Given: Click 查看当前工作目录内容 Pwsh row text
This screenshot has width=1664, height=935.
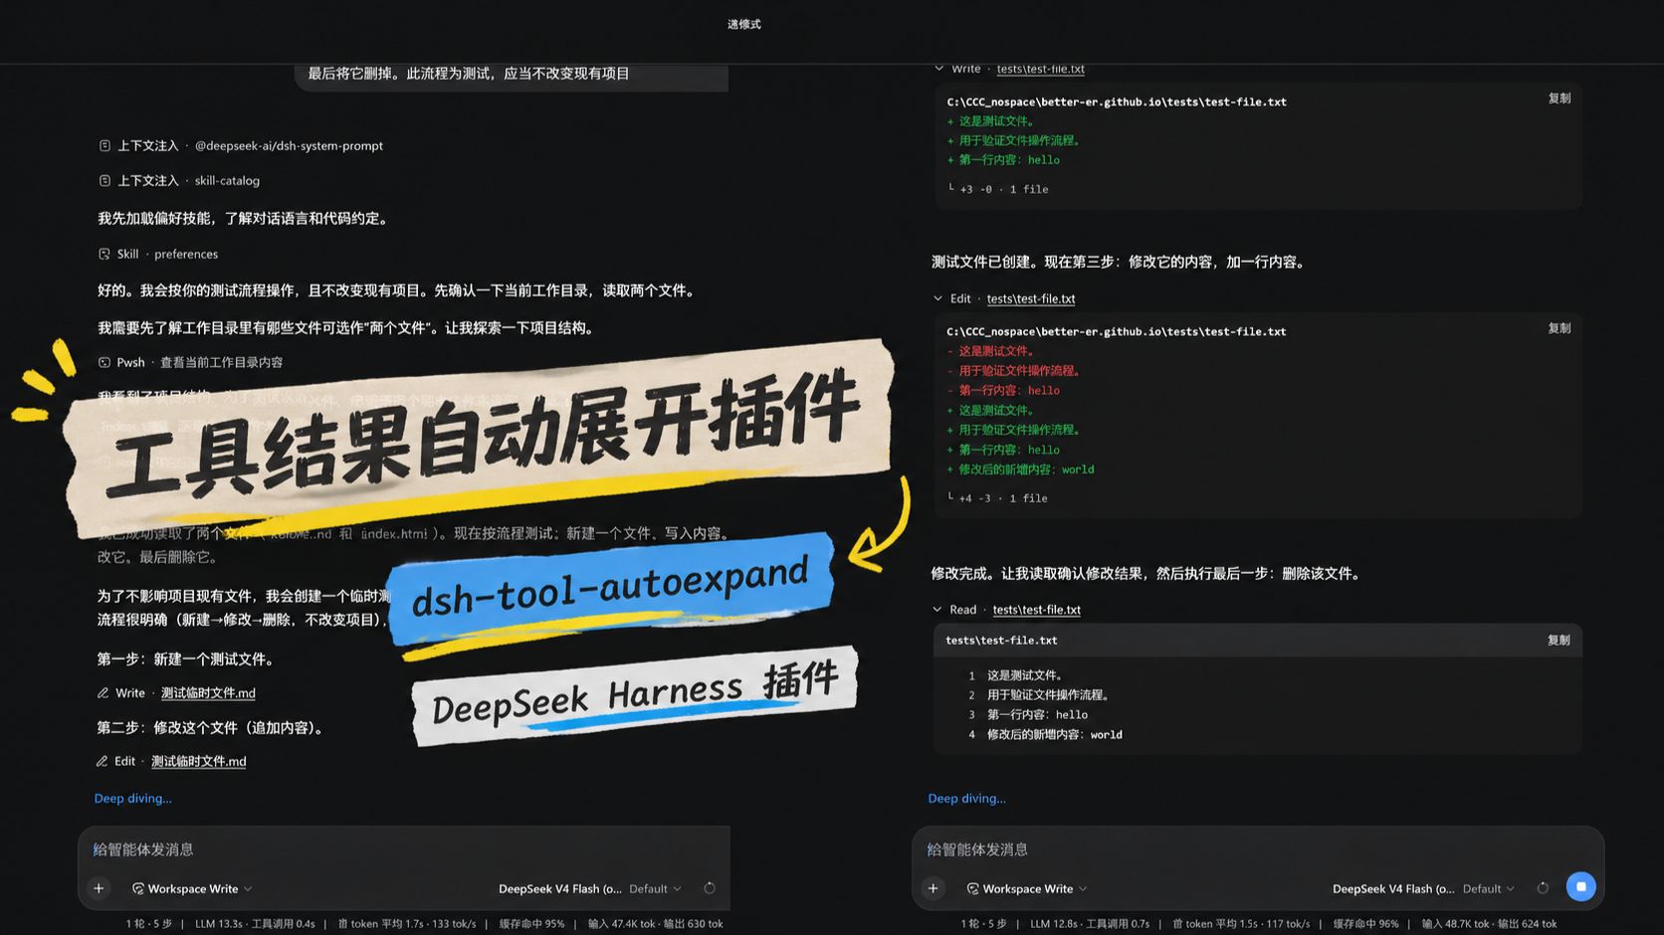Looking at the screenshot, I should click(x=221, y=362).
